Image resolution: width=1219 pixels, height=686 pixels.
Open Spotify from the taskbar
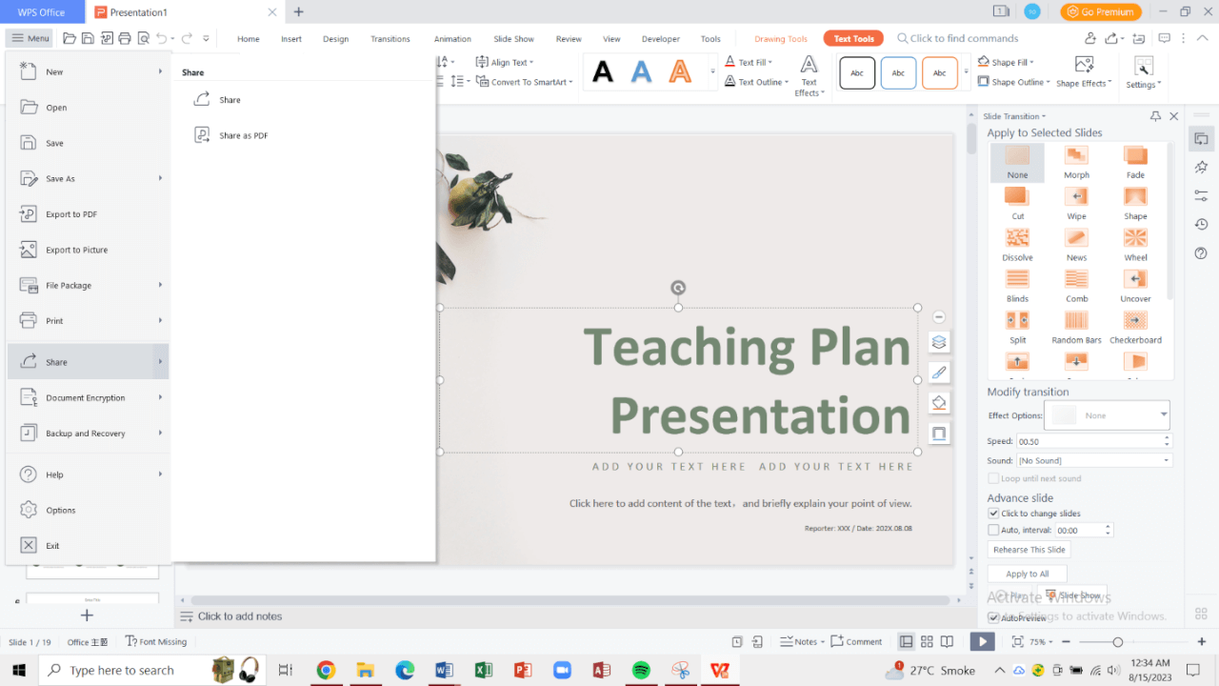[x=640, y=670]
